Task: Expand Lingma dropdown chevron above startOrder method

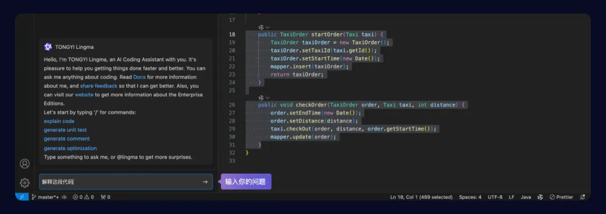Action: pyautogui.click(x=268, y=27)
